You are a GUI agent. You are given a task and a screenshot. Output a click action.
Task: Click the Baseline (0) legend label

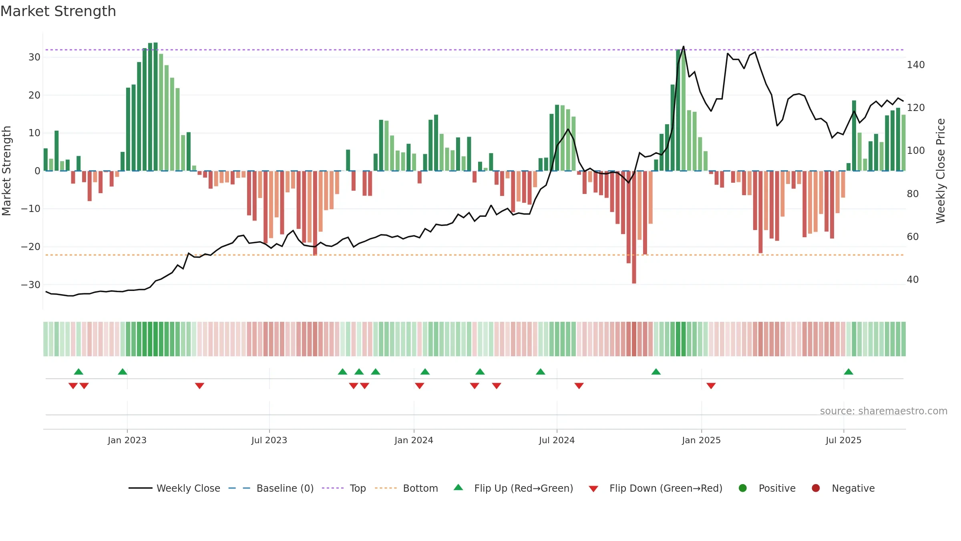point(285,488)
